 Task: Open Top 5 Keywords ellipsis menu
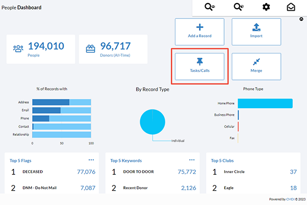pos(192,160)
